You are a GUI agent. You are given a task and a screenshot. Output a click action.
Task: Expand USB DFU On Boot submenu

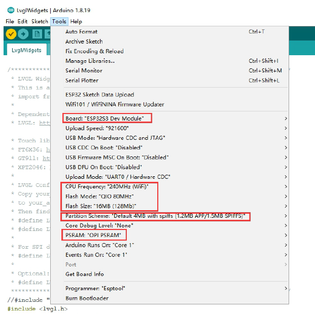click(169, 167)
